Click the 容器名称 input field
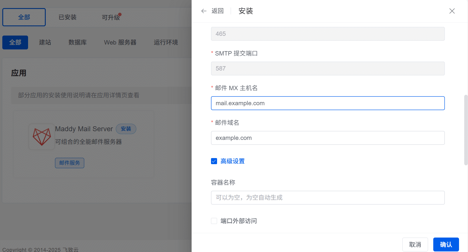 tap(328, 198)
